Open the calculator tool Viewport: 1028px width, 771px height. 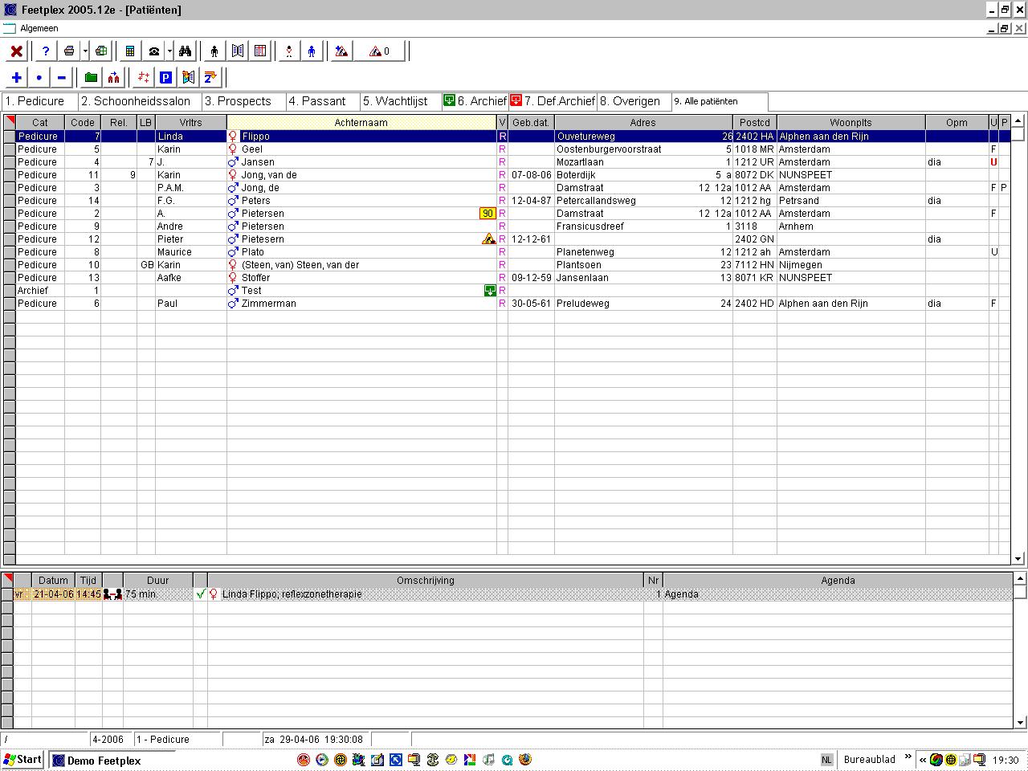click(129, 51)
